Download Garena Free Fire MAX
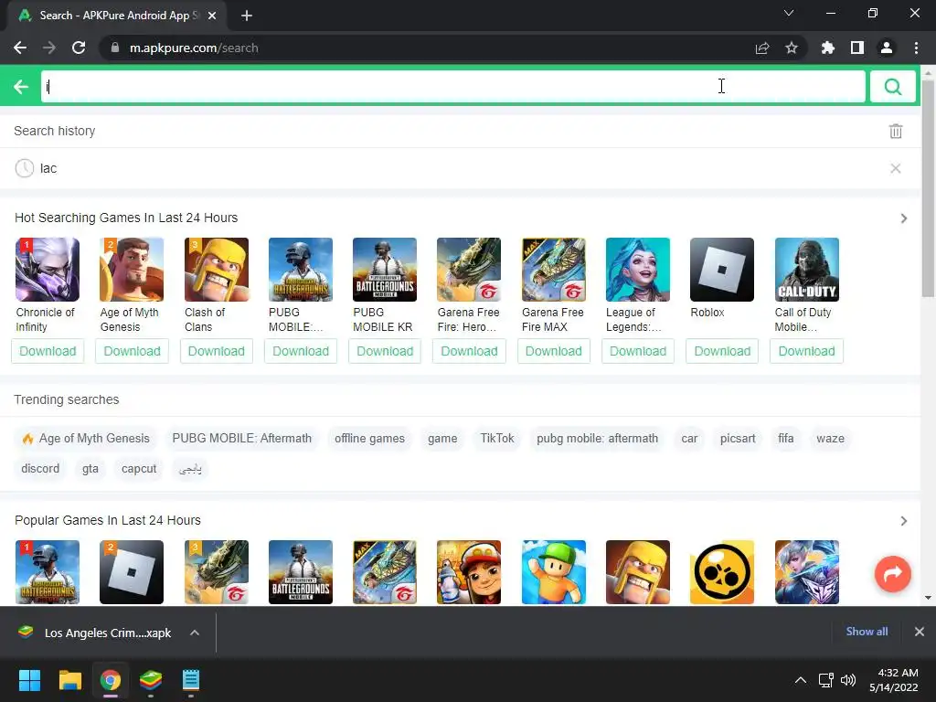Image resolution: width=936 pixels, height=702 pixels. coord(553,351)
